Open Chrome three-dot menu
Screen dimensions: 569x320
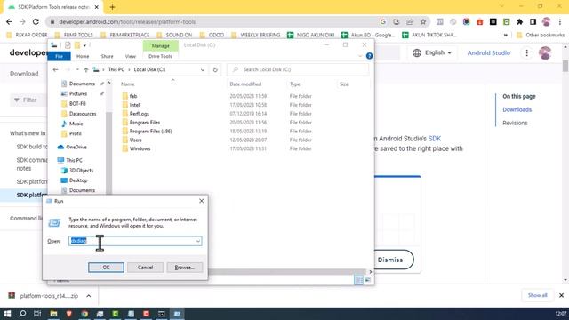[560, 21]
